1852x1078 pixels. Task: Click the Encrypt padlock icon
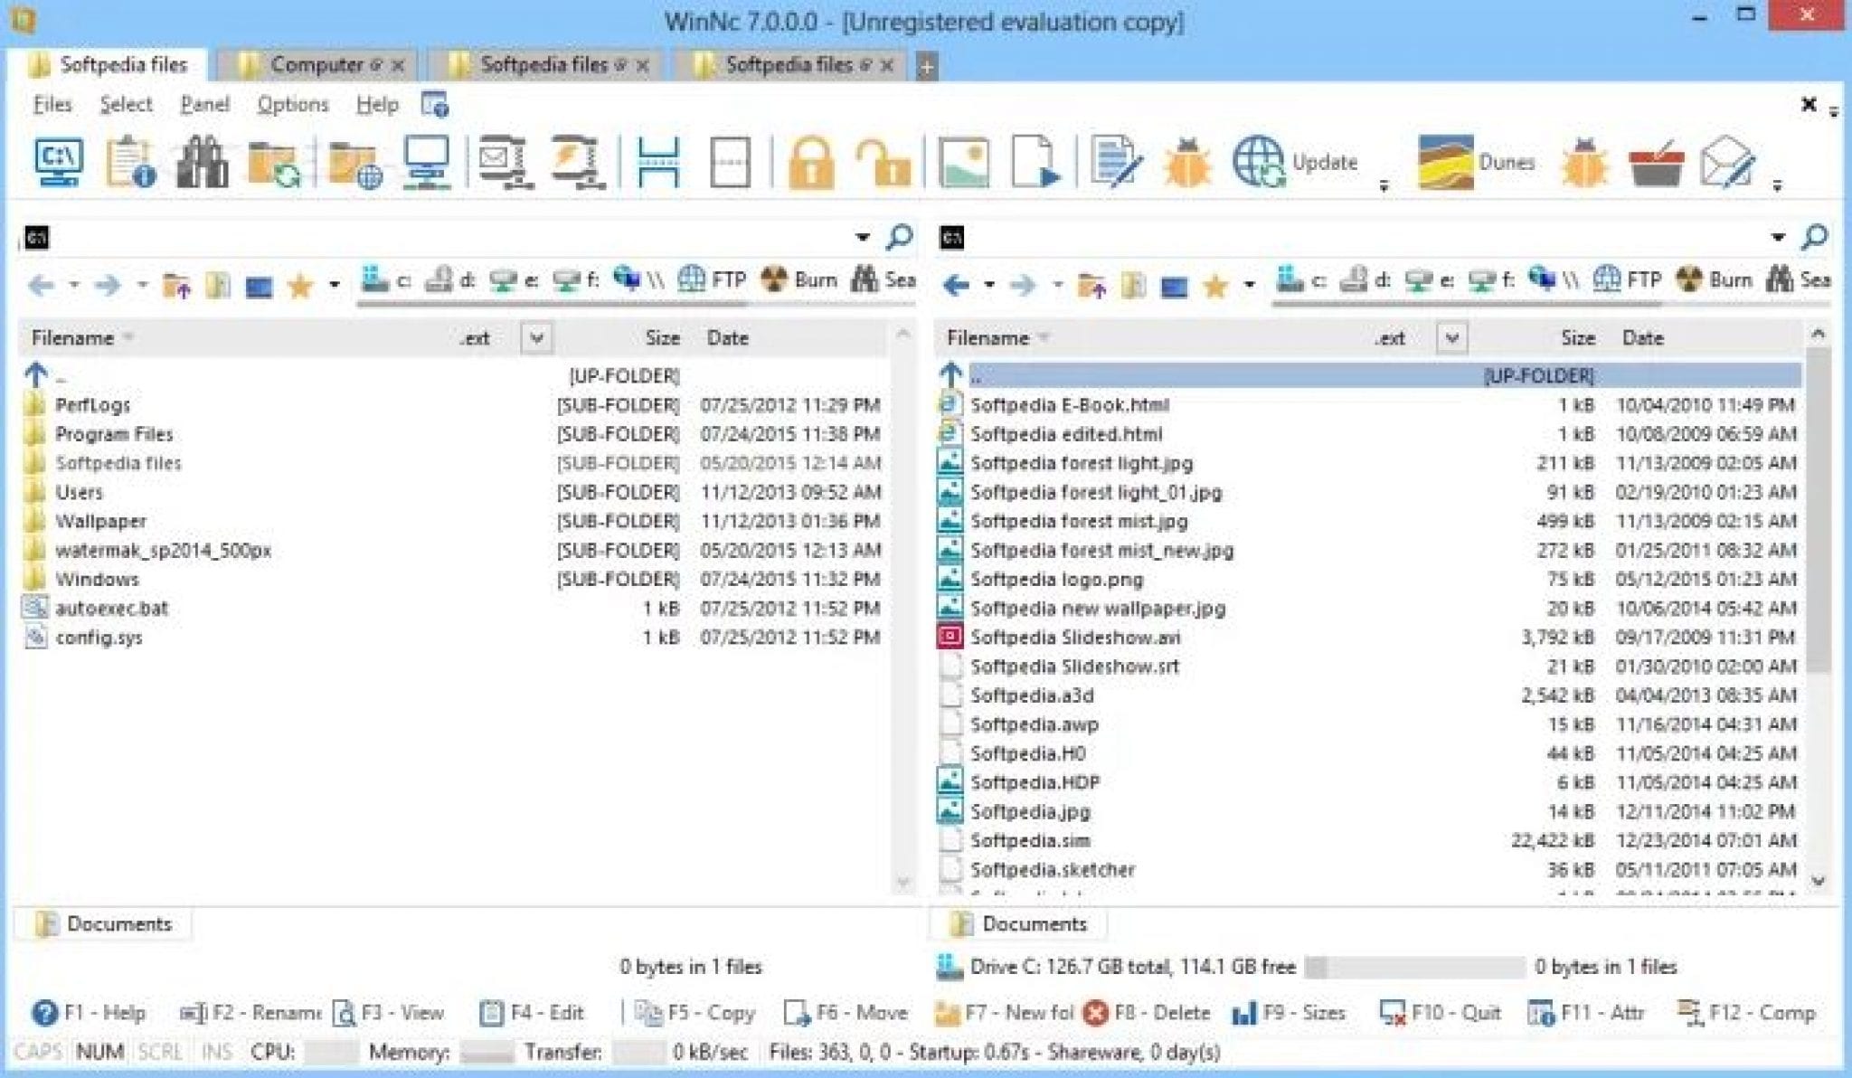815,161
